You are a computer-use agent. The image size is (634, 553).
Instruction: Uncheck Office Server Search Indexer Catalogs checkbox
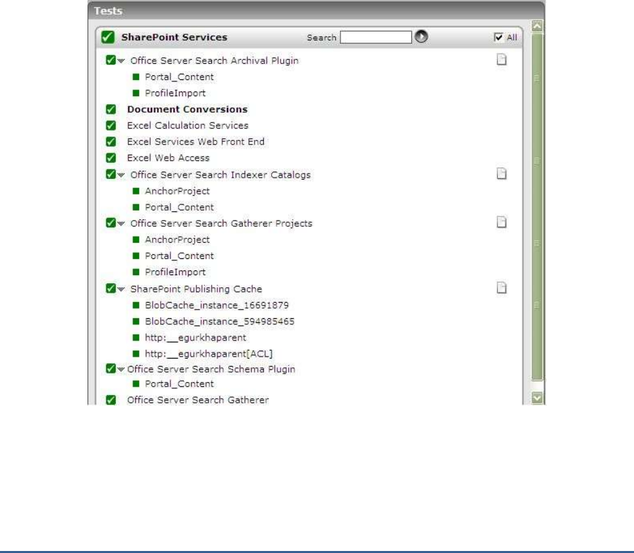coord(111,174)
